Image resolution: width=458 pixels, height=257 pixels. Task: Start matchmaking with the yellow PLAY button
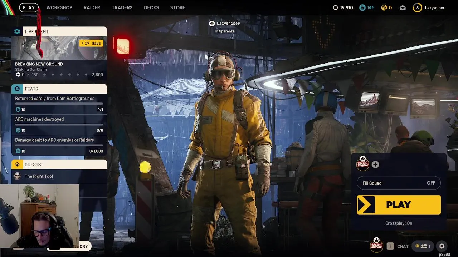pos(399,205)
